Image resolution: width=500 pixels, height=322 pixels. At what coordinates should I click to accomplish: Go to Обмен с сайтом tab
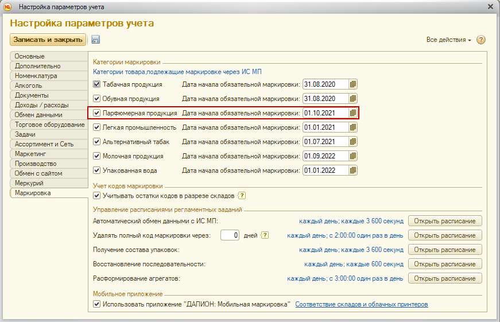pos(49,173)
